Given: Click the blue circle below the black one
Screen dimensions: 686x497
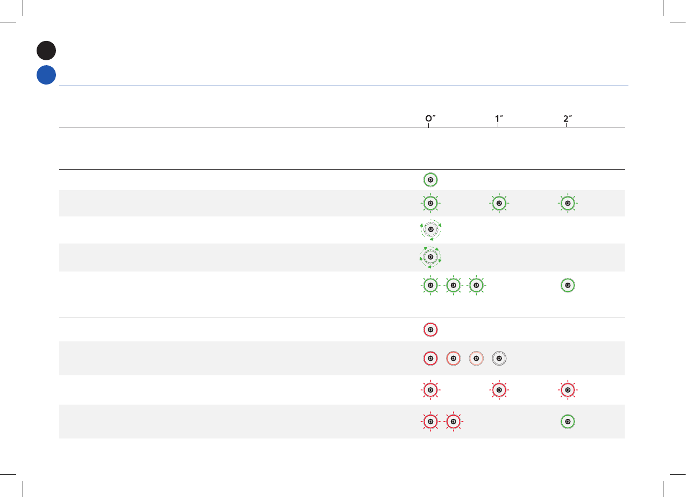Looking at the screenshot, I should coord(46,75).
